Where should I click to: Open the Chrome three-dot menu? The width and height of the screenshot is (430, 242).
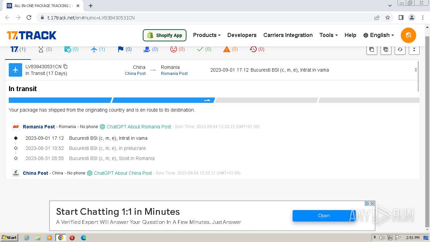(x=423, y=17)
